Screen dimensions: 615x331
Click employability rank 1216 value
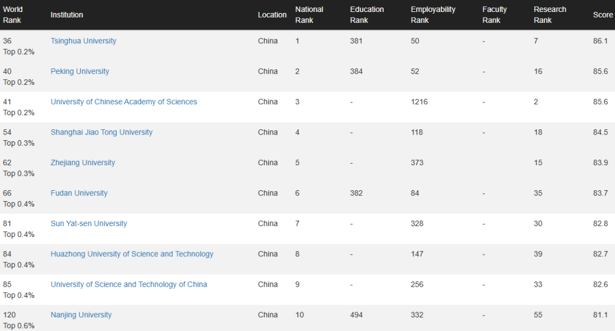tap(419, 101)
